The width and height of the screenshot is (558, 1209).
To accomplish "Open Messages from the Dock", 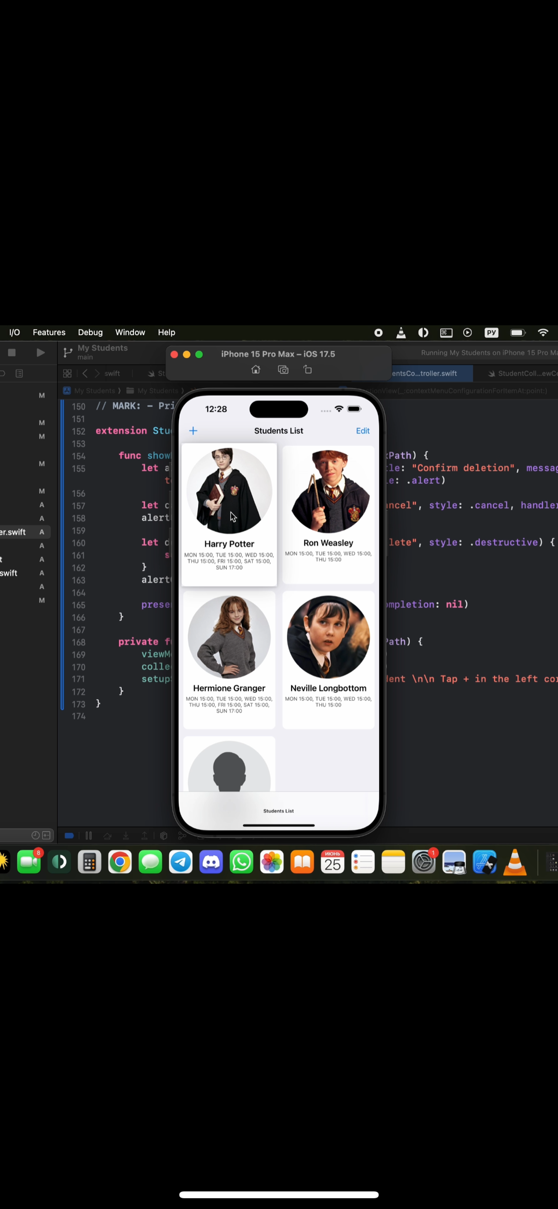I will pyautogui.click(x=150, y=861).
